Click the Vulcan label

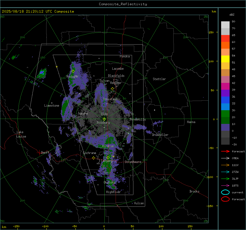(x=139, y=203)
